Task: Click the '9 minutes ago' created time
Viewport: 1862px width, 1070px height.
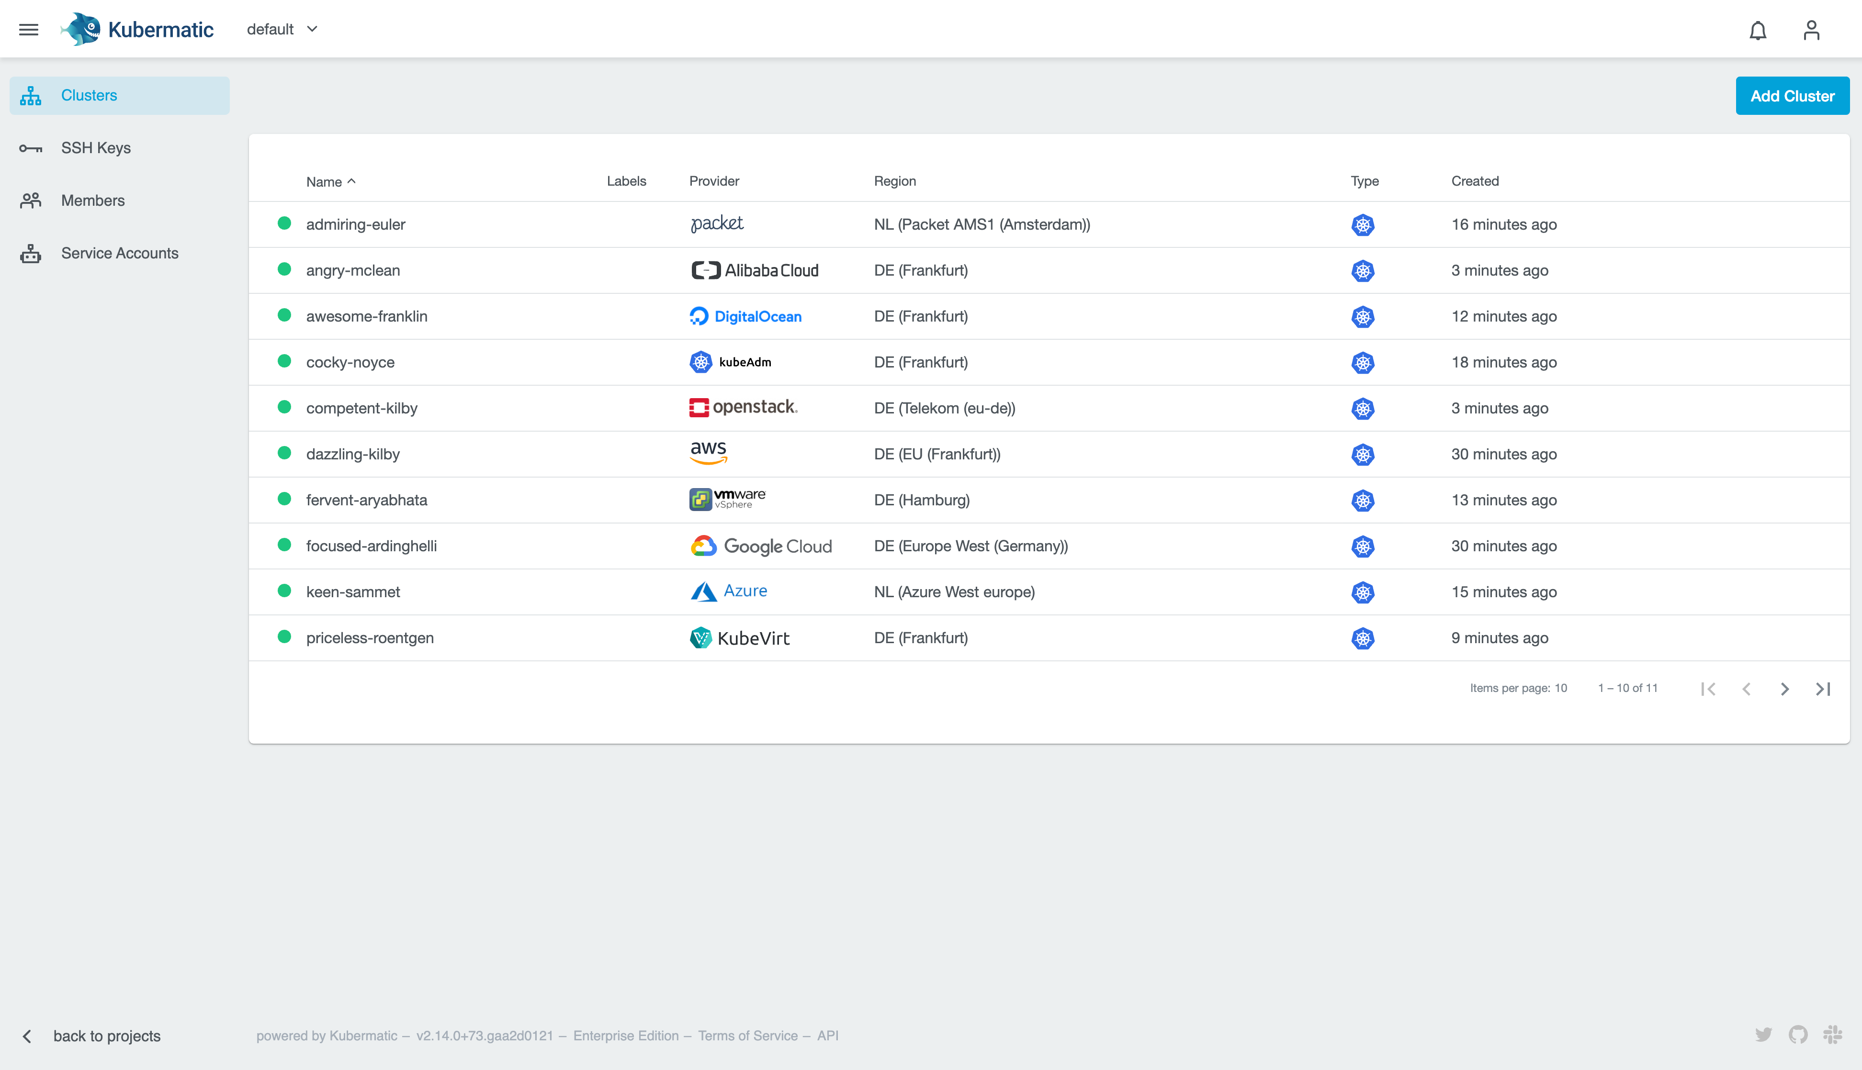Action: point(1500,638)
